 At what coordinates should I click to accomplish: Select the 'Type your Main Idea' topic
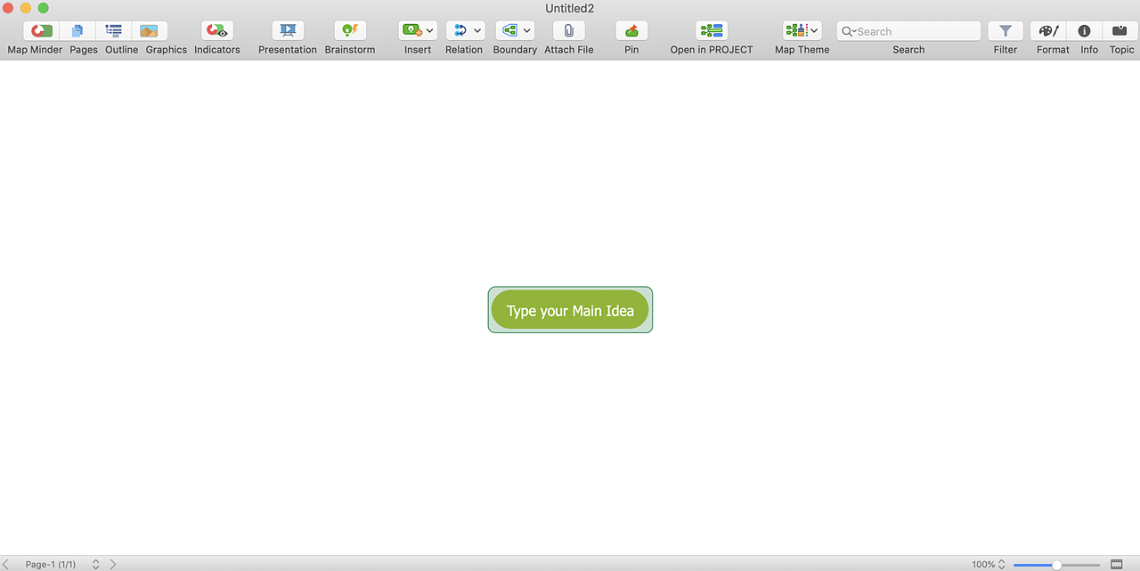pyautogui.click(x=570, y=310)
